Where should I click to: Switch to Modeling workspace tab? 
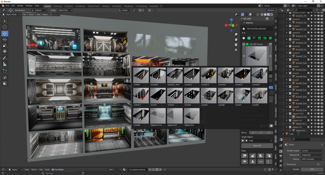tap(58, 6)
